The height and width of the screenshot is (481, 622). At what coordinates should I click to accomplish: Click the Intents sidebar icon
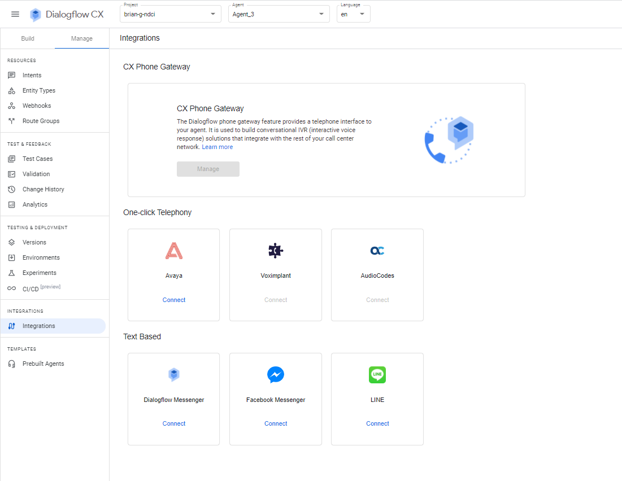coord(12,75)
